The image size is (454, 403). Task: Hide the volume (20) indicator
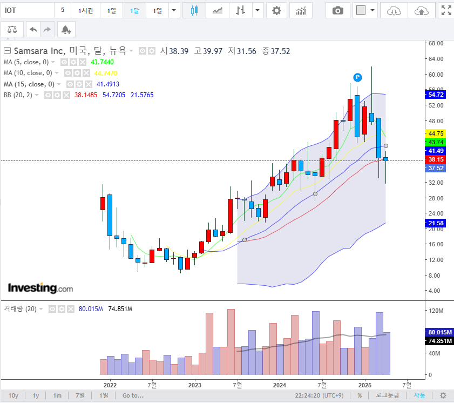[52, 309]
